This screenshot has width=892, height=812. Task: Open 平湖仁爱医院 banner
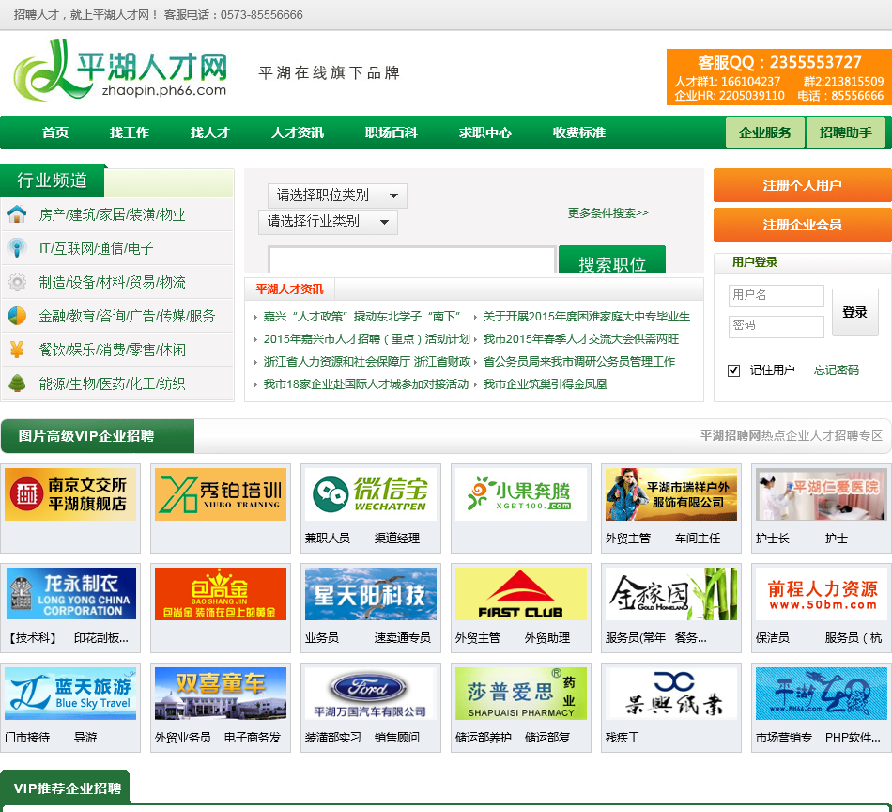pos(822,494)
